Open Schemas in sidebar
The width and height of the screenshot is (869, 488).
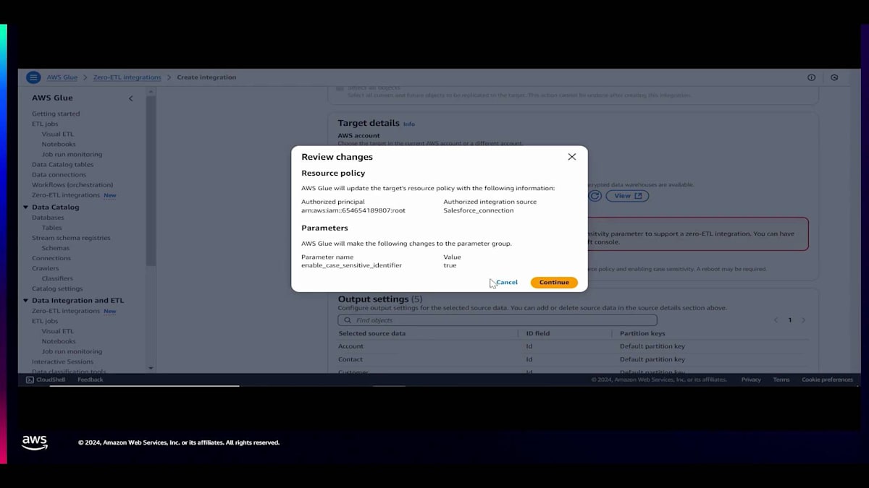[x=56, y=248]
